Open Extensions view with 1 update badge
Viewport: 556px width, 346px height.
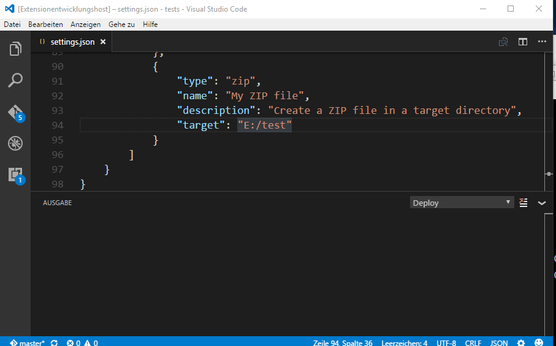tap(15, 175)
